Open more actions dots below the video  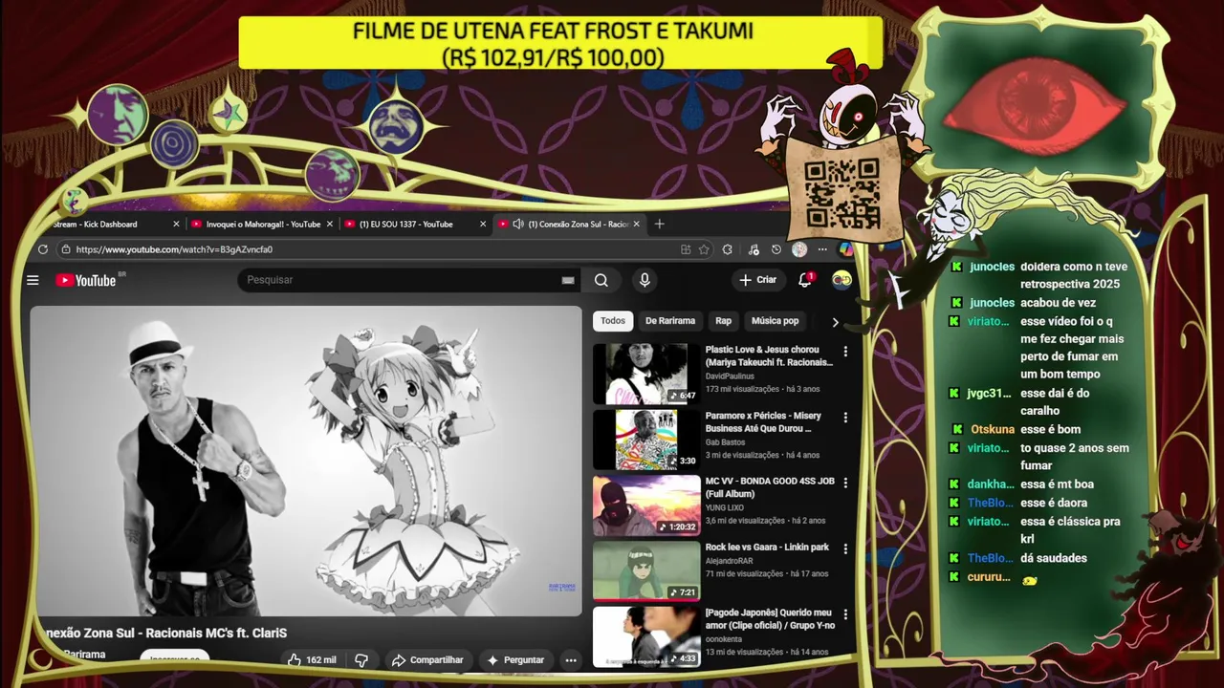coord(571,659)
